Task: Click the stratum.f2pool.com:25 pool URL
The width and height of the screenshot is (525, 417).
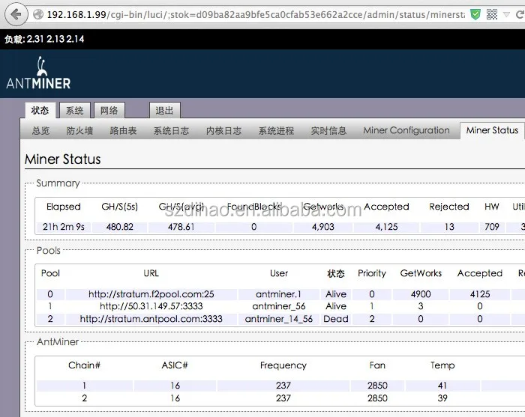Action: [151, 294]
